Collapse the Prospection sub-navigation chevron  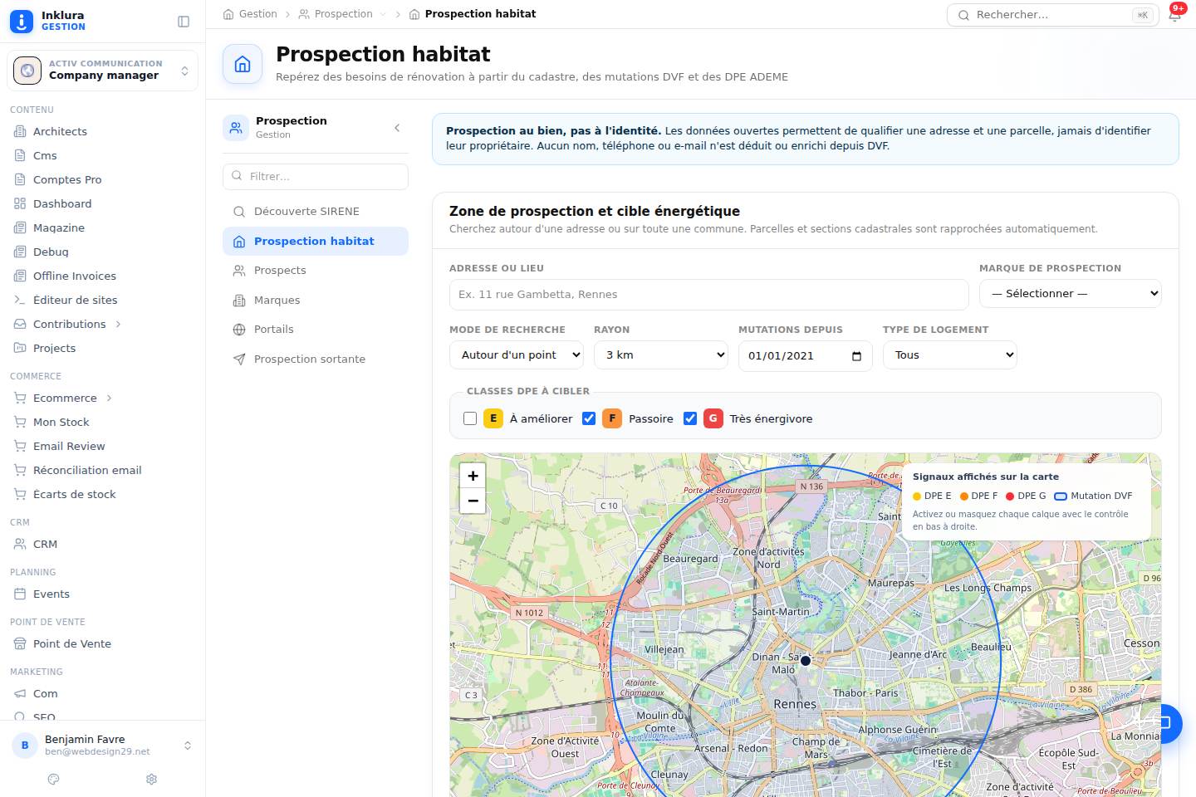[x=397, y=128]
